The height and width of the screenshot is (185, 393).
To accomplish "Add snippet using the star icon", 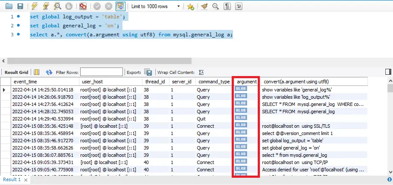I will pyautogui.click(x=190, y=6).
